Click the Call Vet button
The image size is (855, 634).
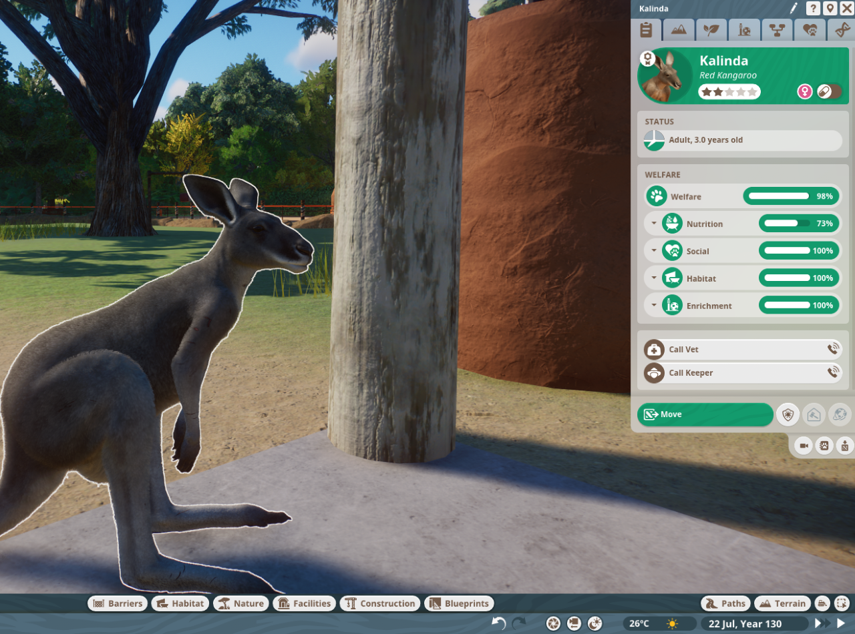click(x=742, y=350)
